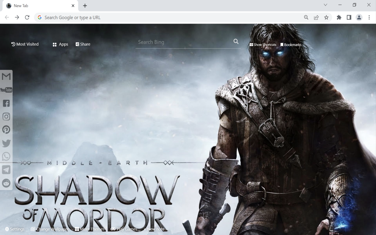Open the new tab Settings
The width and height of the screenshot is (376, 235).
(15, 229)
